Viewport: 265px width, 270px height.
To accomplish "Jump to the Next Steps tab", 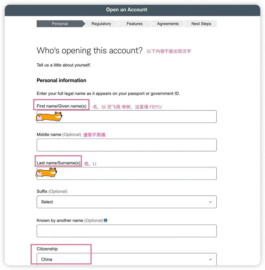I will 201,24.
